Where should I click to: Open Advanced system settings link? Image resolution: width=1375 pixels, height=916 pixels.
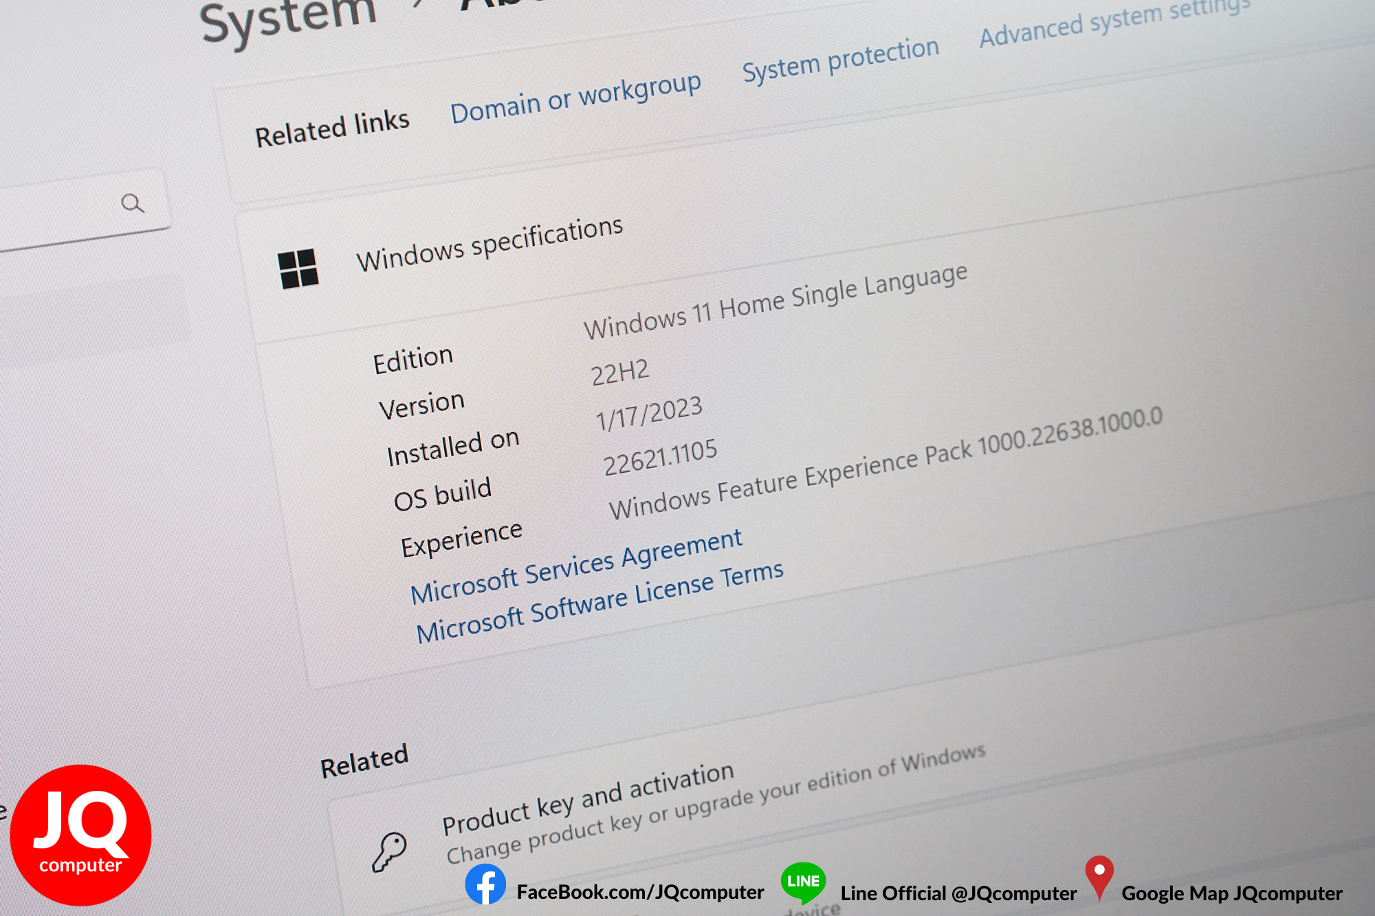(1114, 23)
